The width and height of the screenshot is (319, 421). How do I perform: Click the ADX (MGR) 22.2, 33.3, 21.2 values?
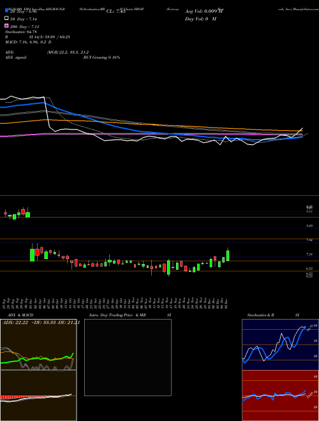(68, 52)
